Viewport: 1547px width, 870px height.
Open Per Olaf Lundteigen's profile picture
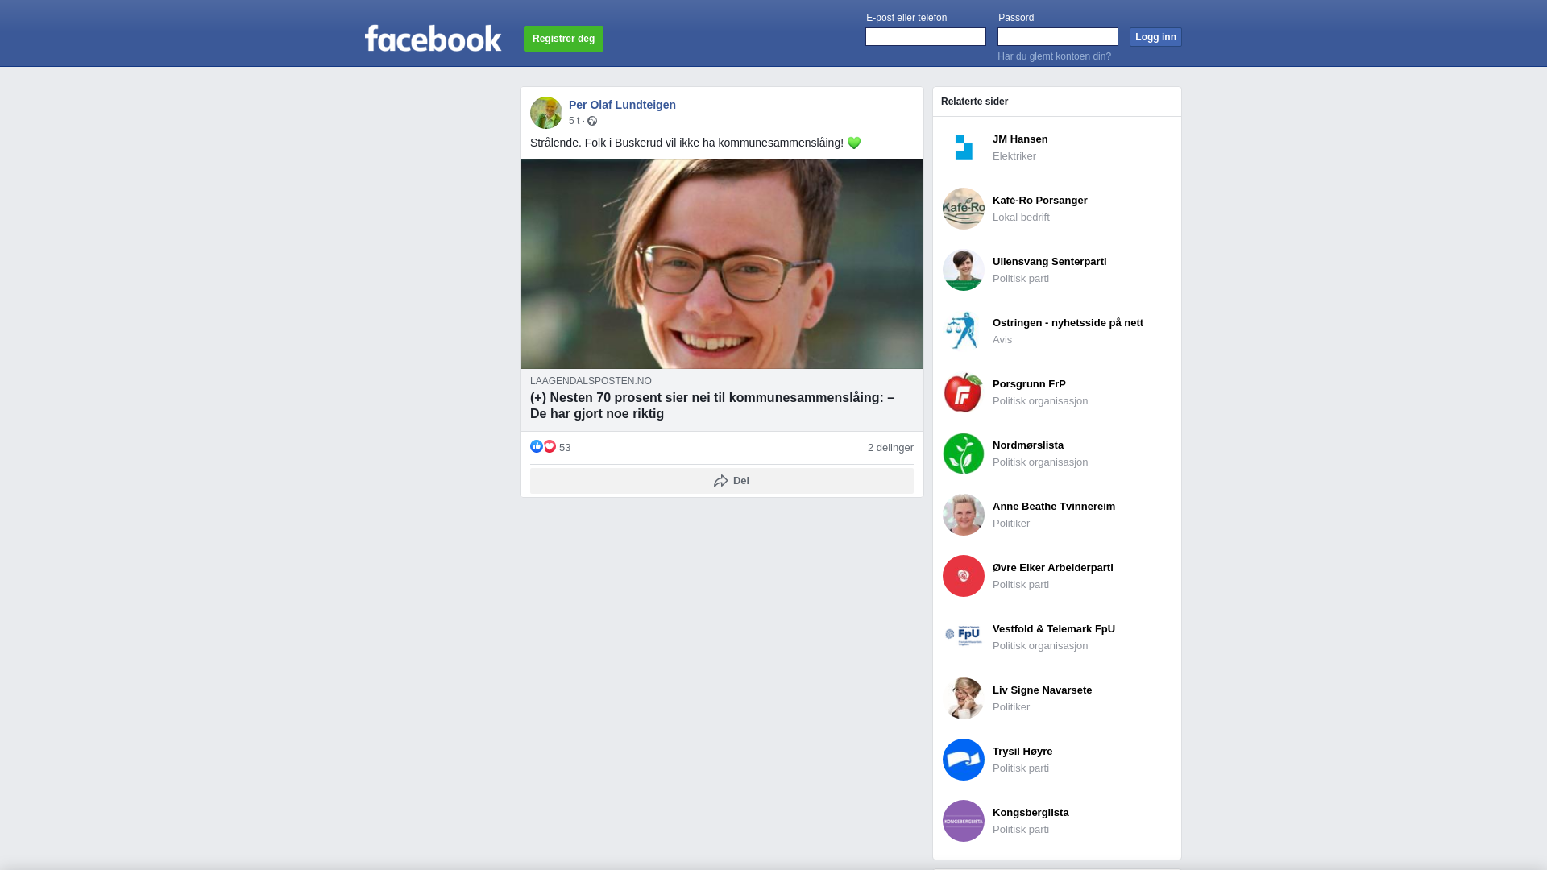click(x=546, y=113)
